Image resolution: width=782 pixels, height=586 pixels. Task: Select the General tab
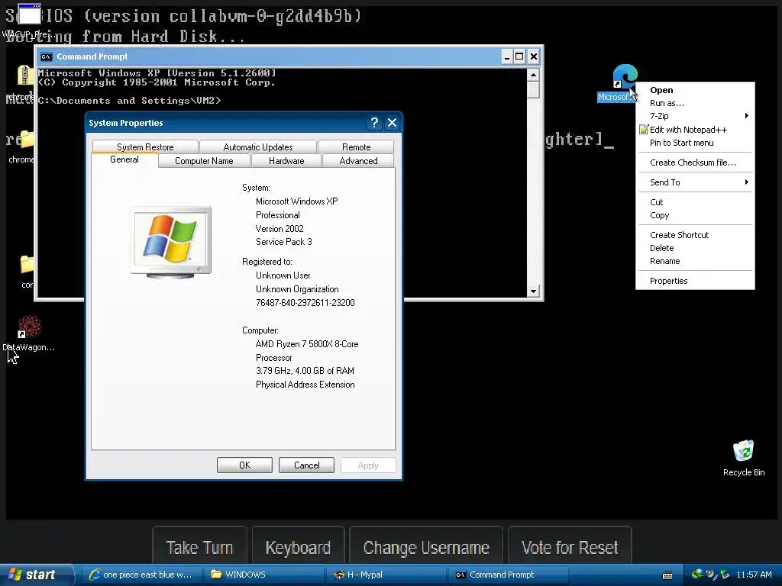(x=124, y=159)
